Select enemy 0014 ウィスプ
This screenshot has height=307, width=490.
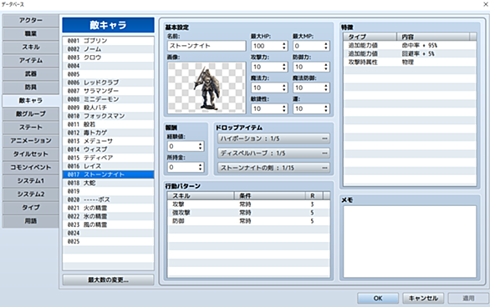(108, 149)
